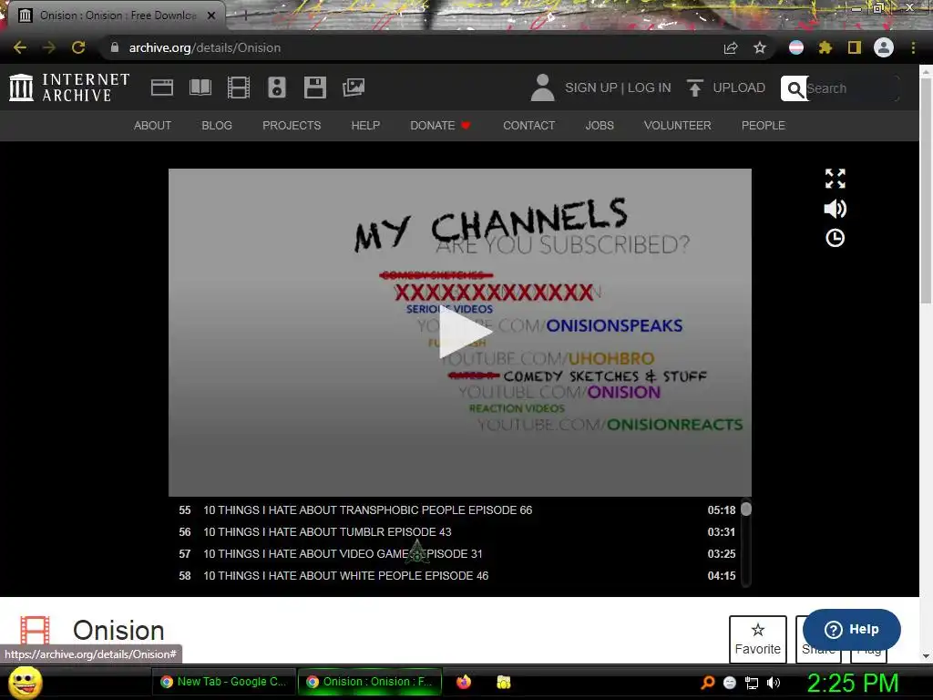Switch to Onision taskbar window item
The height and width of the screenshot is (700, 933).
click(x=370, y=682)
